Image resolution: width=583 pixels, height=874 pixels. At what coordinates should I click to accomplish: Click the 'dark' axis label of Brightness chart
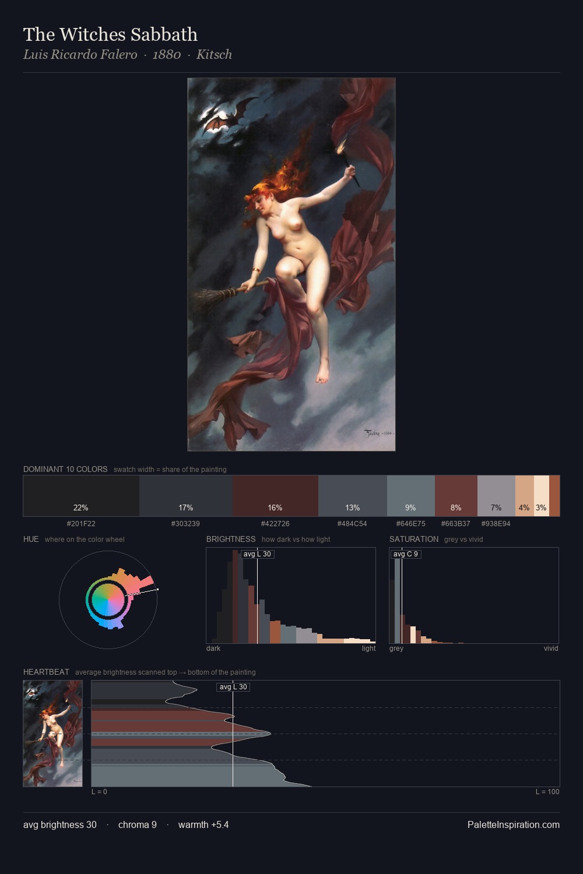pyautogui.click(x=213, y=649)
